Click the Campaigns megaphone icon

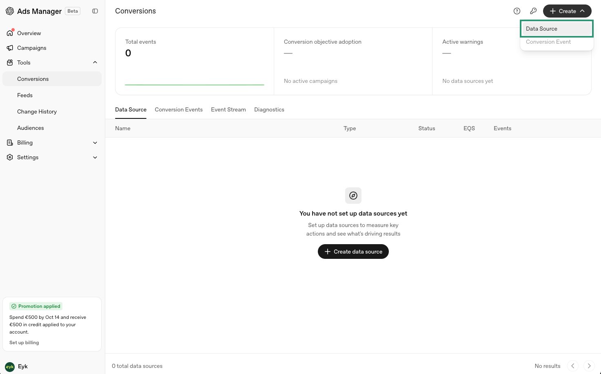(x=10, y=48)
